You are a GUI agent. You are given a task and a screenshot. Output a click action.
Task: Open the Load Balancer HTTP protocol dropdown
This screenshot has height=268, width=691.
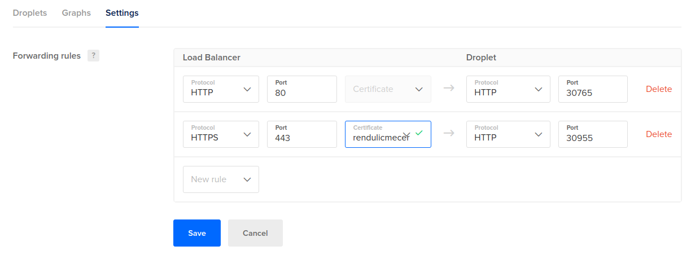point(221,89)
